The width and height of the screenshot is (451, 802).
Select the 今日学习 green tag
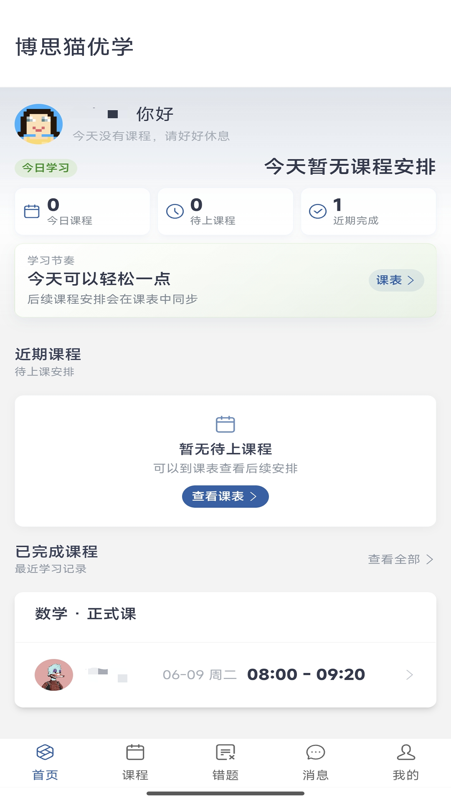(46, 168)
